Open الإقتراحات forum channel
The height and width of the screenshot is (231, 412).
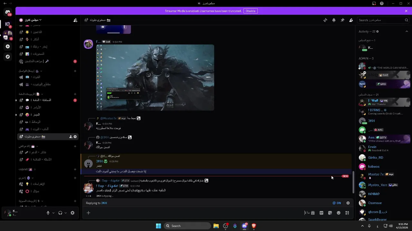pos(47,184)
